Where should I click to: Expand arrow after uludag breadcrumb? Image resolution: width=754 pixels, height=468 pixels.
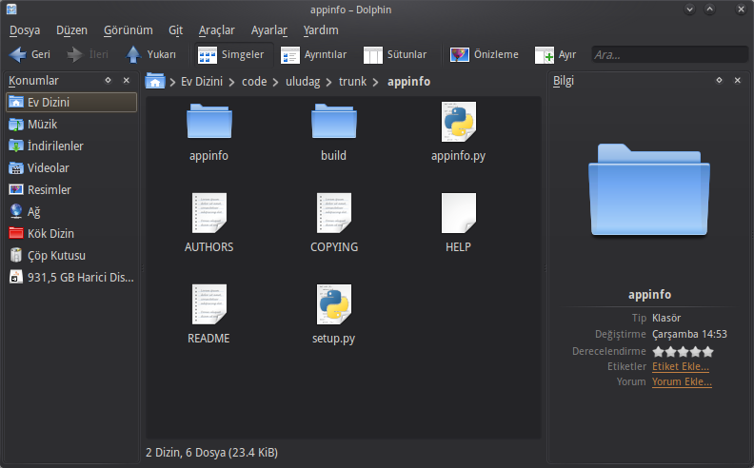tap(328, 83)
